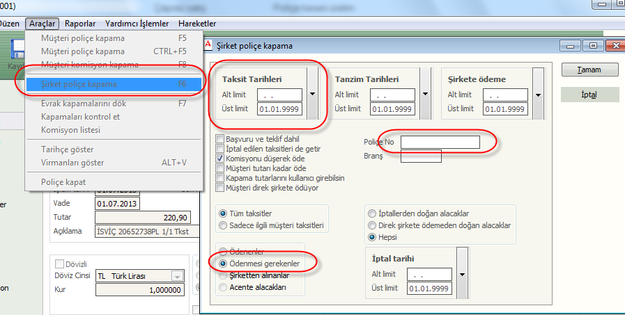Click the İptal button
Screen dimensions: 625x315
pos(589,94)
